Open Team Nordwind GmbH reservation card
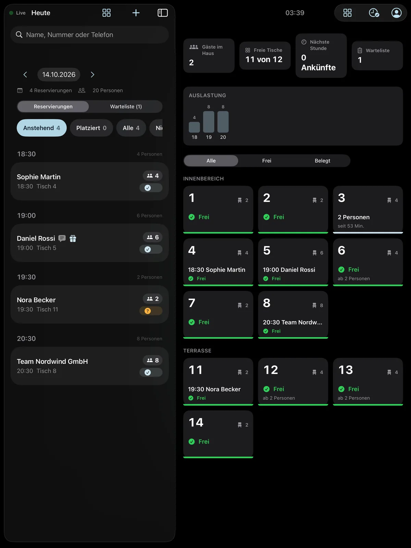 (90, 366)
